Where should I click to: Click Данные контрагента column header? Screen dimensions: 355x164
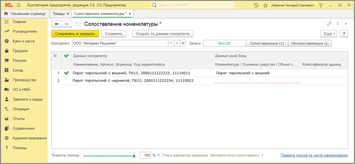pyautogui.click(x=142, y=56)
